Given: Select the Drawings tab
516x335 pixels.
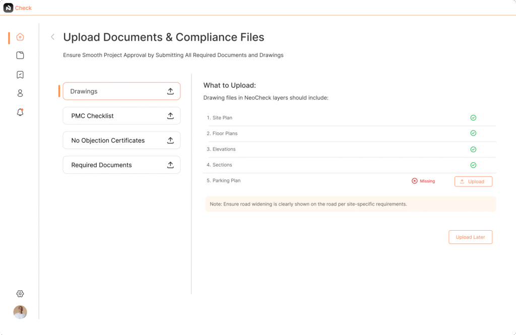Looking at the screenshot, I should 121,91.
